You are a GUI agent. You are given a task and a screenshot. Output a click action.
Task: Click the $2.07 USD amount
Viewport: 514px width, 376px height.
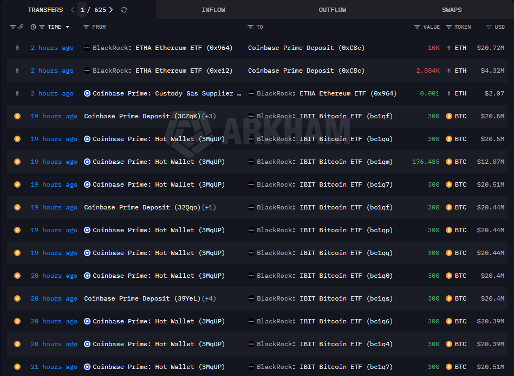(x=495, y=93)
